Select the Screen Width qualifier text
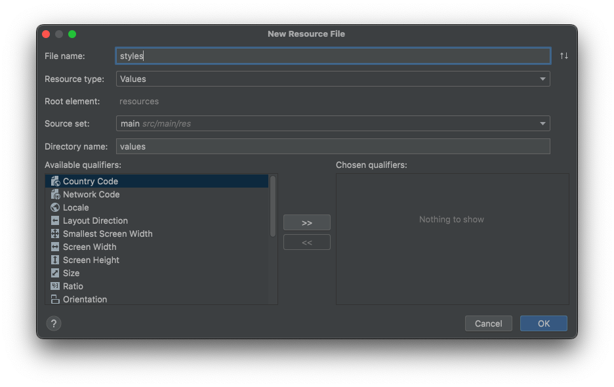 pos(90,247)
